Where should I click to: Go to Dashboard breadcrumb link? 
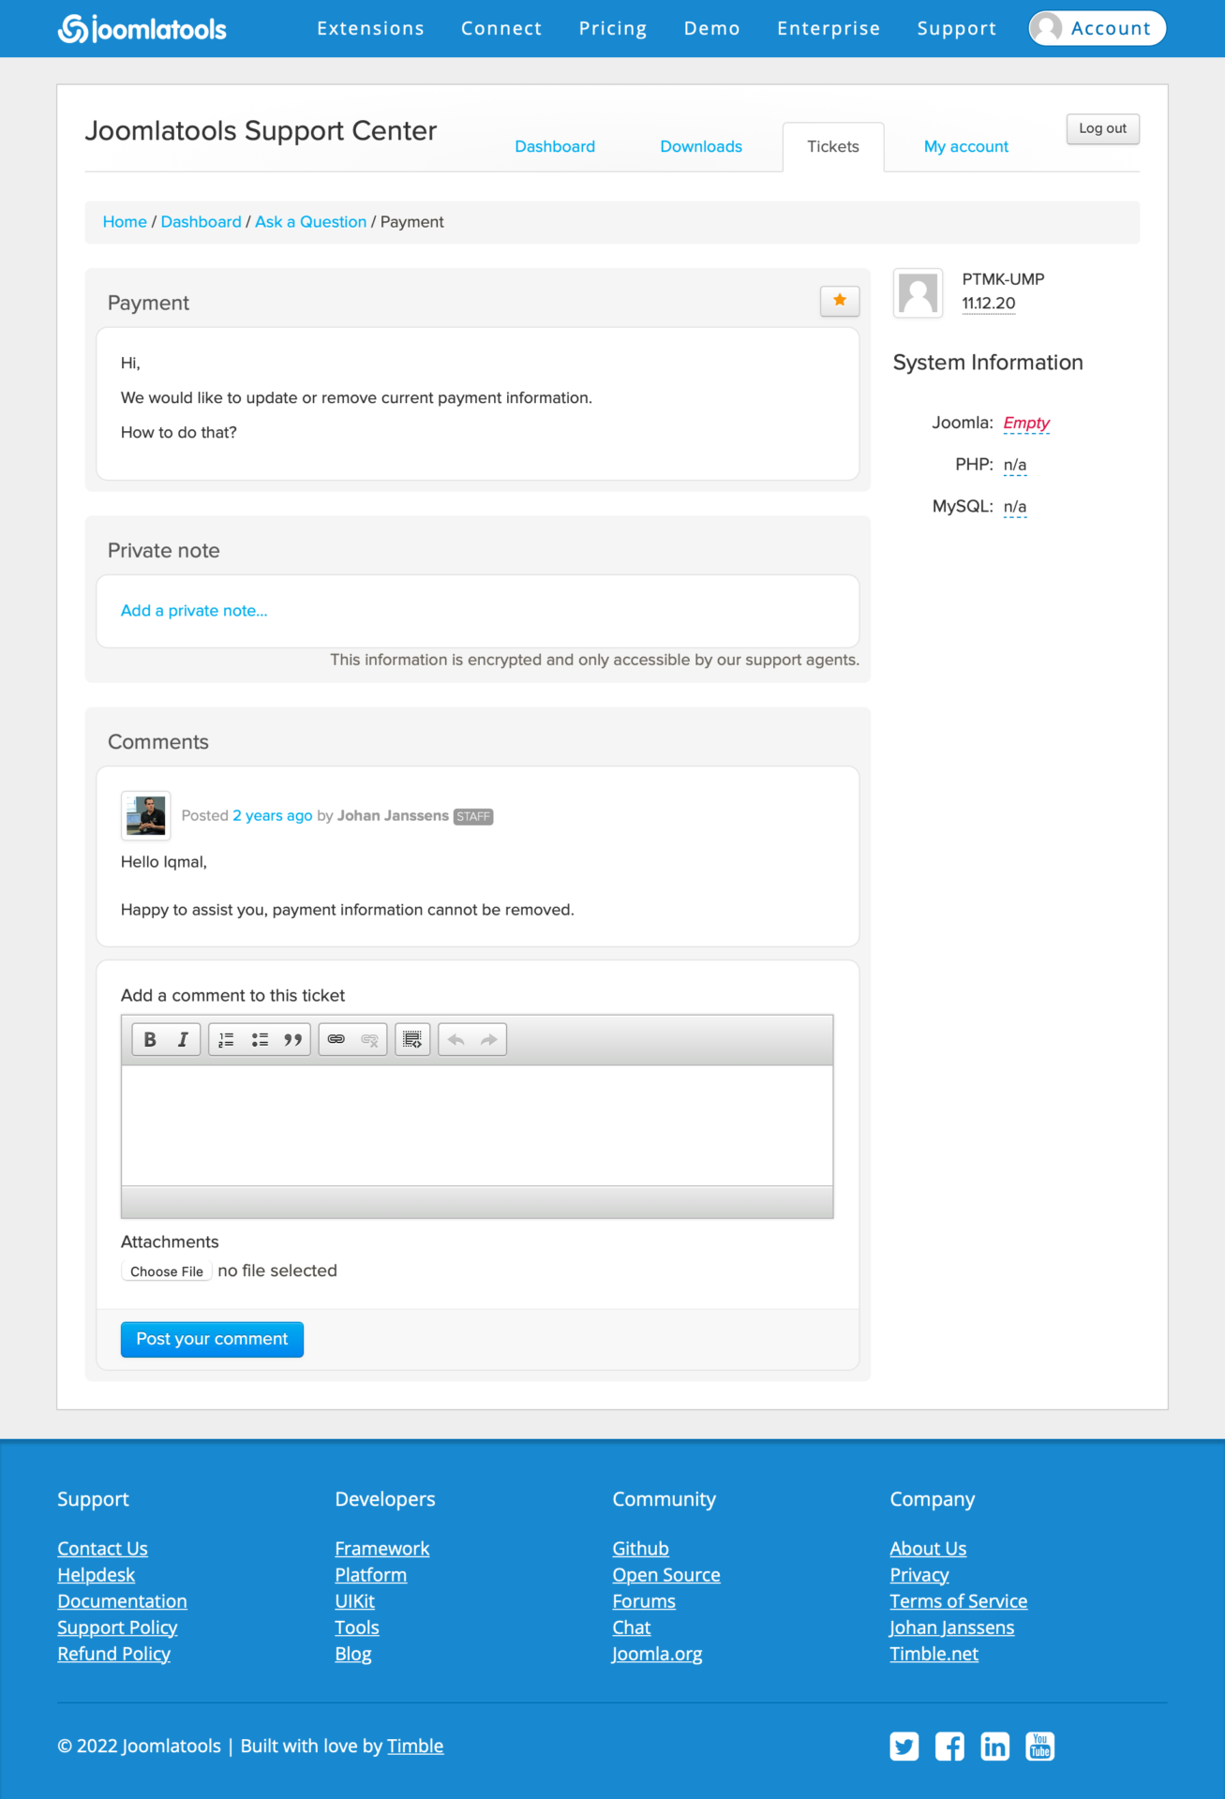point(202,222)
